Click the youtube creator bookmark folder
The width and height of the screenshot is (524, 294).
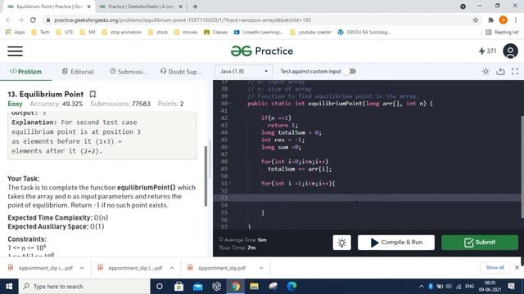click(310, 32)
